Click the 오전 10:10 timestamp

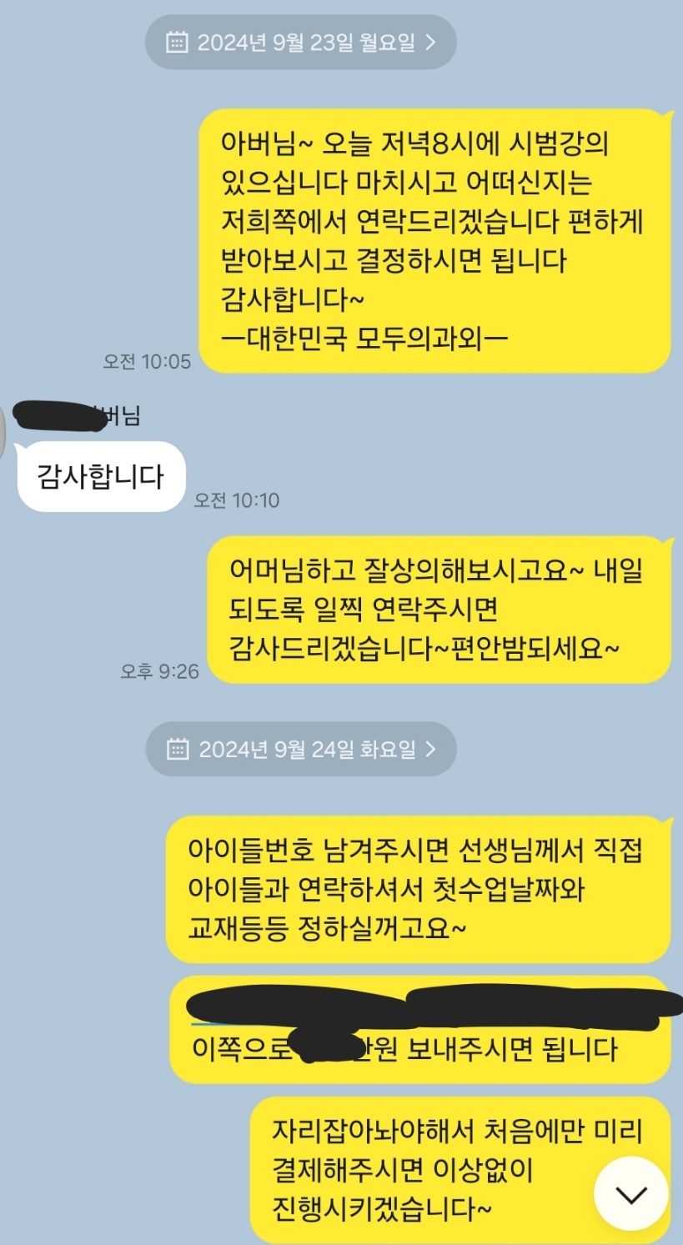pos(236,500)
